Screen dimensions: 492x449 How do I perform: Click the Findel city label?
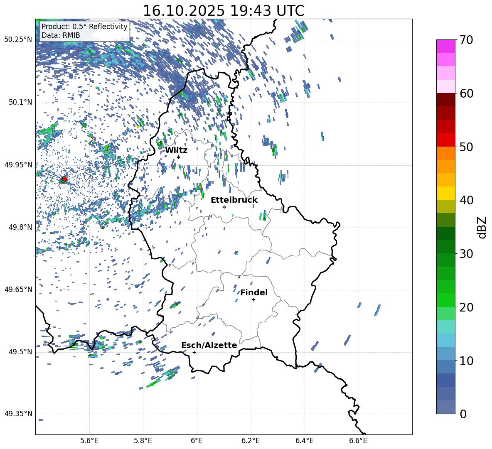tap(254, 292)
